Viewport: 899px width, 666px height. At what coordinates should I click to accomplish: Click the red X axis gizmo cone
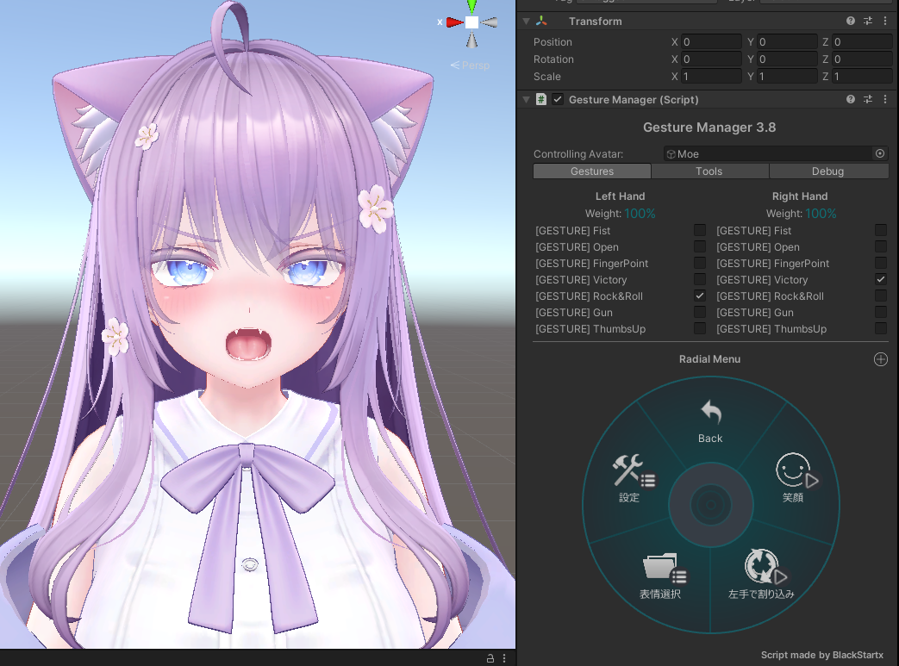[453, 22]
